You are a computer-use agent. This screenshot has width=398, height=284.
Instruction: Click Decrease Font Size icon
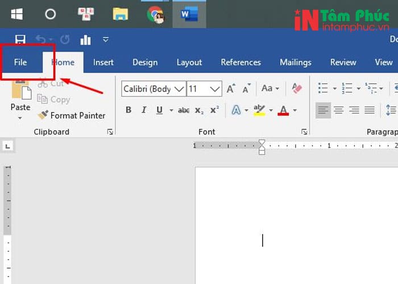pyautogui.click(x=246, y=89)
